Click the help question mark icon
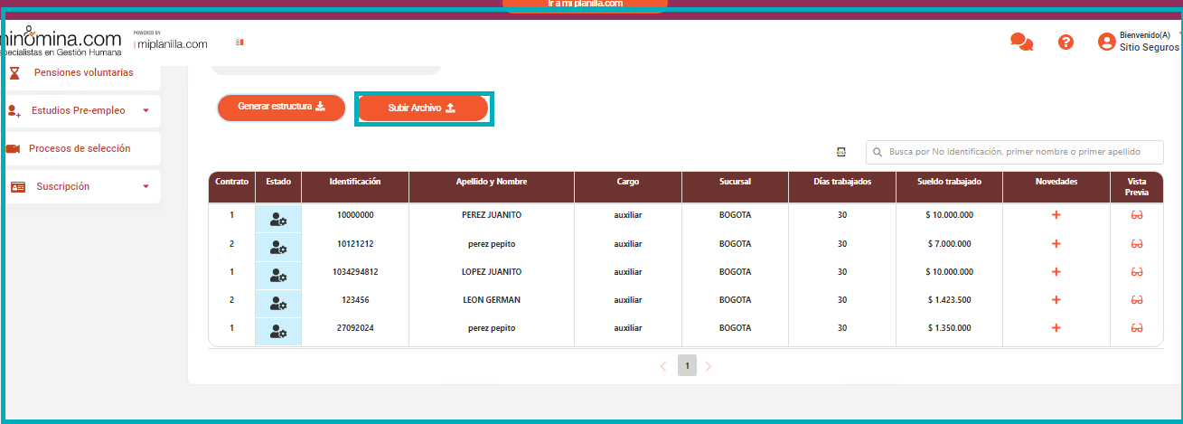 point(1066,42)
